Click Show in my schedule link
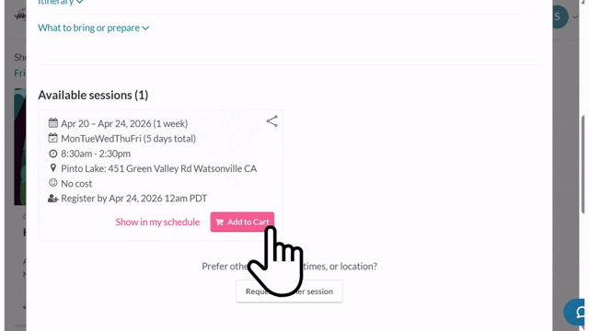589x331 pixels. [157, 222]
